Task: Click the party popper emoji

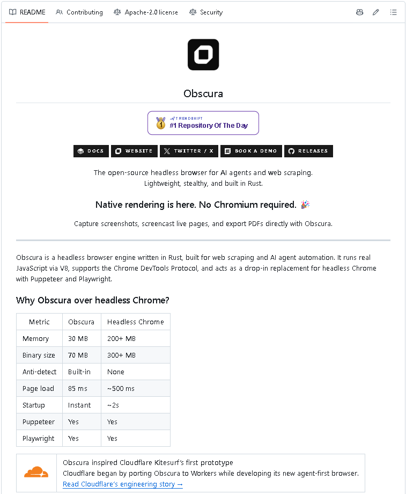Action: tap(305, 205)
